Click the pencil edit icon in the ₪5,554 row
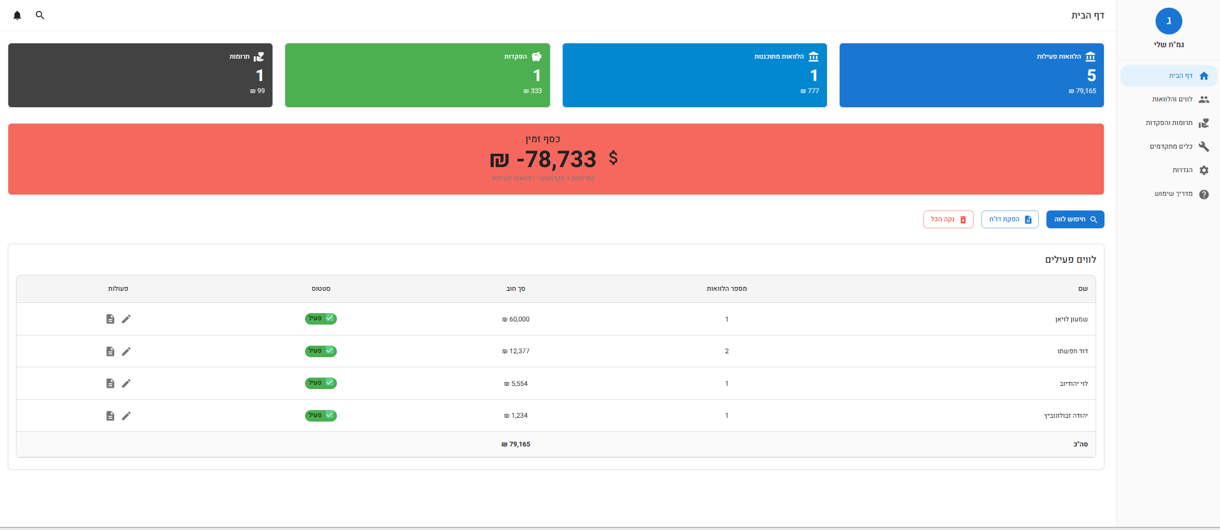1220x530 pixels. coord(126,383)
